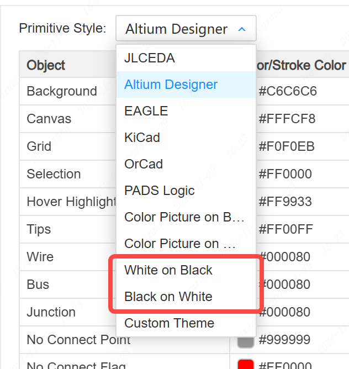The height and width of the screenshot is (369, 349).
Task: Click the Grid color value #F0F0EB
Action: coord(287,146)
